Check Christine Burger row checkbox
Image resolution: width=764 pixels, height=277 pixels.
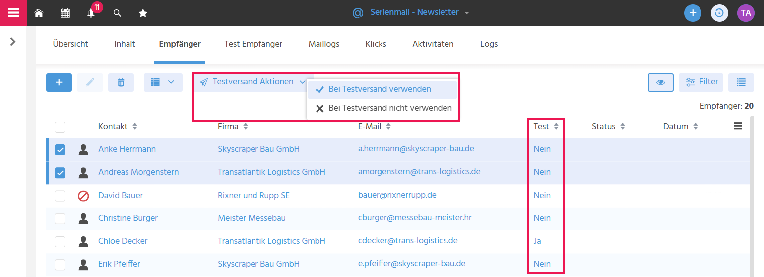tap(60, 218)
